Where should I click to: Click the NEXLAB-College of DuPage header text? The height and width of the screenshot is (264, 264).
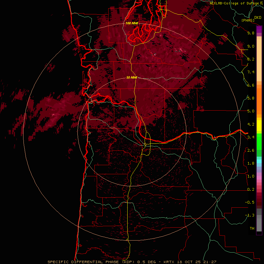click(234, 3)
